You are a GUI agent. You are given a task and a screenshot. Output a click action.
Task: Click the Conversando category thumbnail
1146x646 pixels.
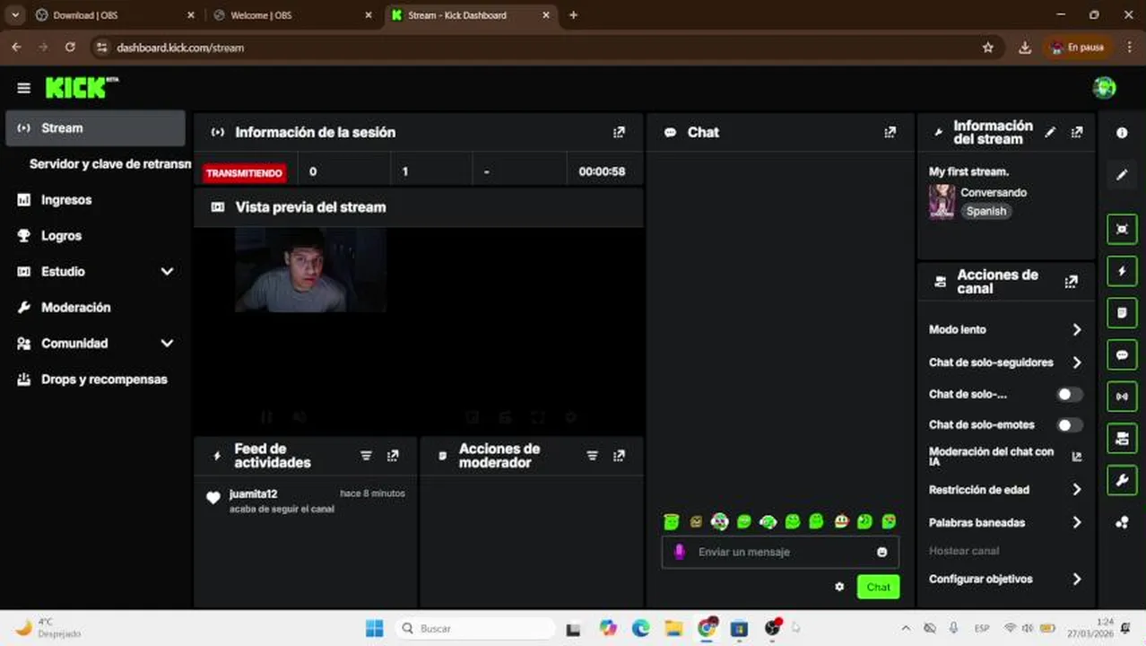click(x=942, y=202)
